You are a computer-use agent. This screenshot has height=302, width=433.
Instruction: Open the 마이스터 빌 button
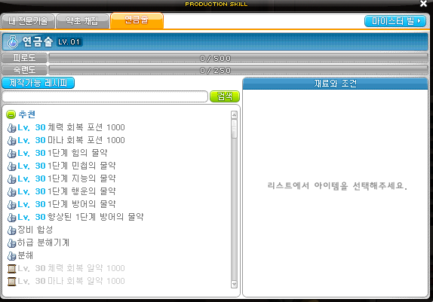(395, 21)
